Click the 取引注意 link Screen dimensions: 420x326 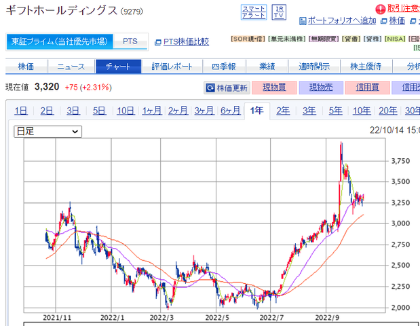pos(404,9)
